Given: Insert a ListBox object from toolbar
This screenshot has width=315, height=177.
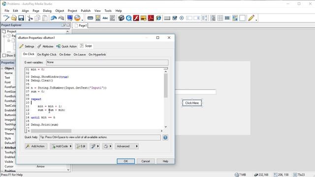Looking at the screenshot, I should (x=204, y=18).
